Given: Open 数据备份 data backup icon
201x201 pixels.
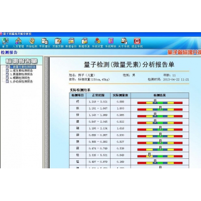Looking at the screenshot, I should (71, 41).
